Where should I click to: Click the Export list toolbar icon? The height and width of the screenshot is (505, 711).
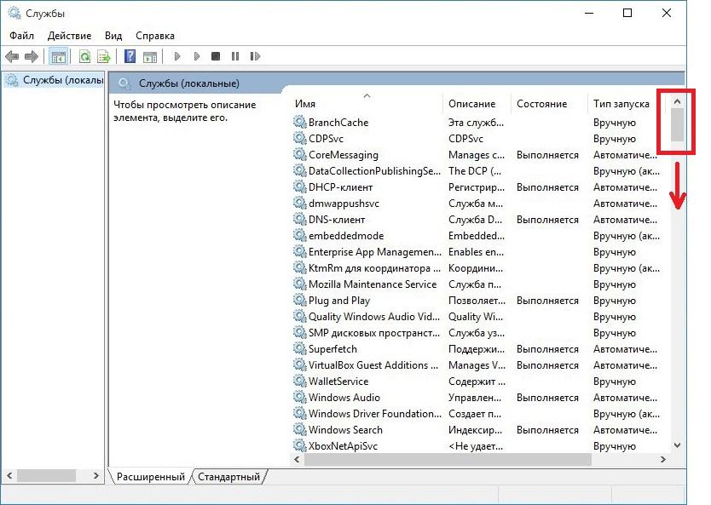coord(104,56)
